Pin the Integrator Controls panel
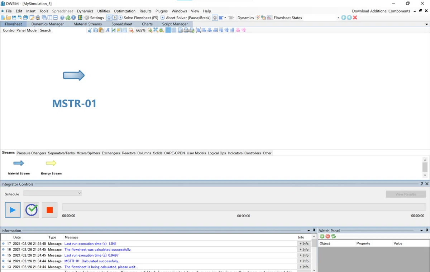Screen dimensions: 430x272 [x=422, y=184]
